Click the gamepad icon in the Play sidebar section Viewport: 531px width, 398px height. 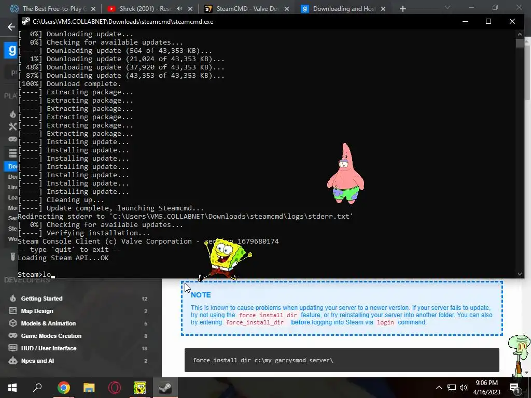[13, 139]
